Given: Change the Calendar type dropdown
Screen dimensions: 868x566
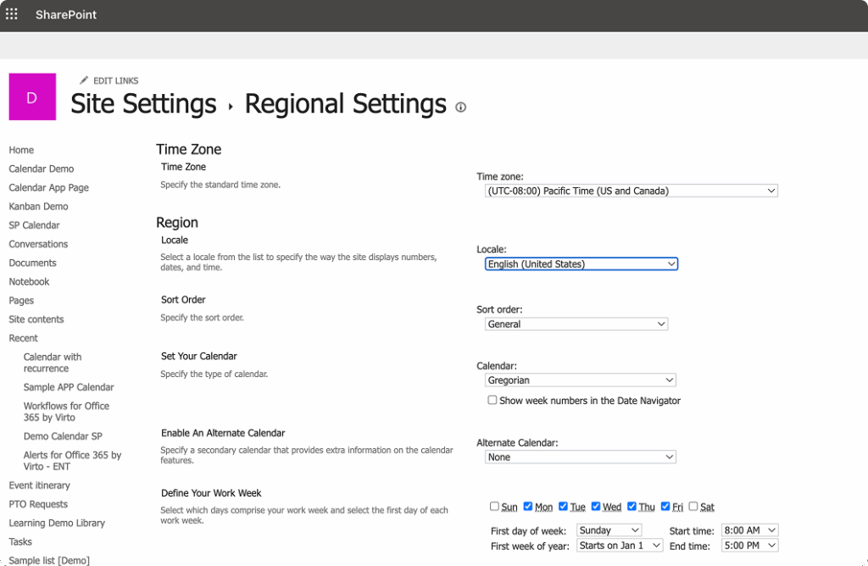Looking at the screenshot, I should 581,380.
